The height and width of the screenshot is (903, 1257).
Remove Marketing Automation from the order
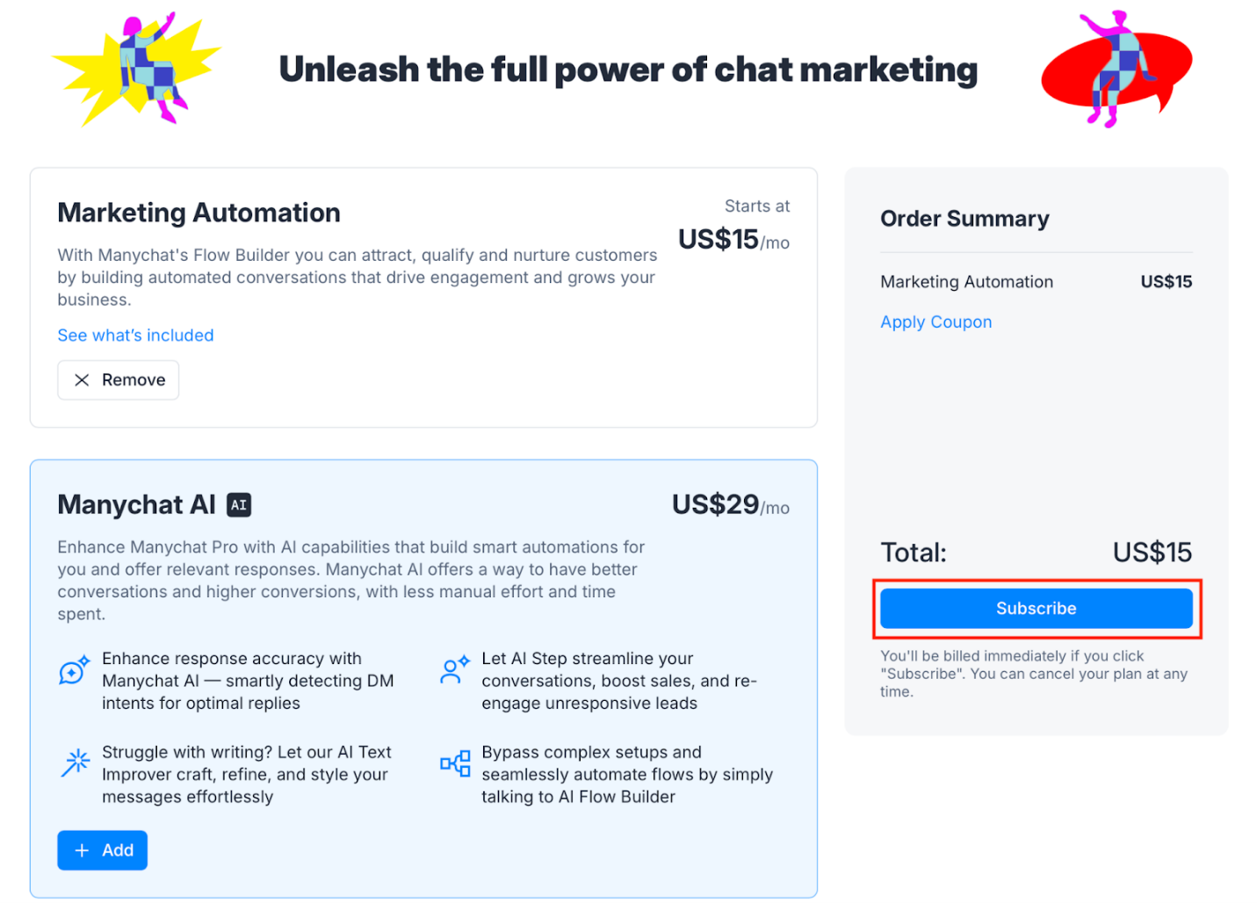118,379
